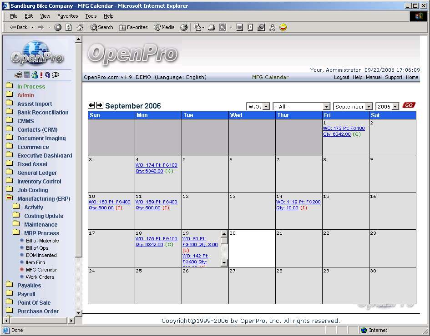The width and height of the screenshot is (430, 336).
Task: Click the Refresh page icon
Action: (69, 27)
